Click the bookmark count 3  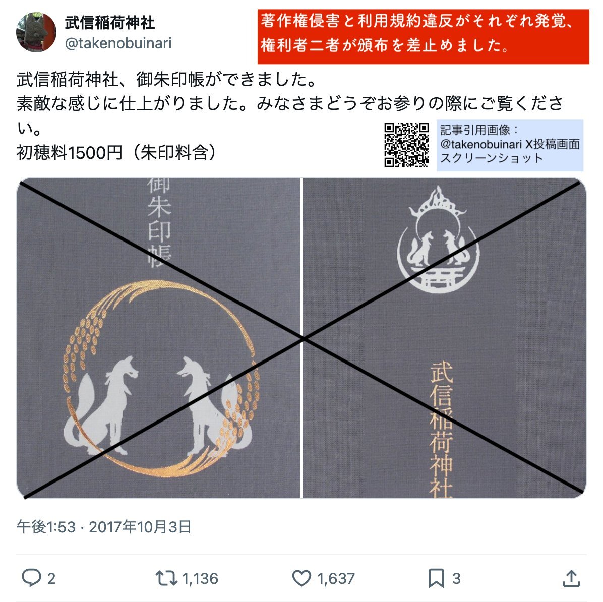[456, 578]
